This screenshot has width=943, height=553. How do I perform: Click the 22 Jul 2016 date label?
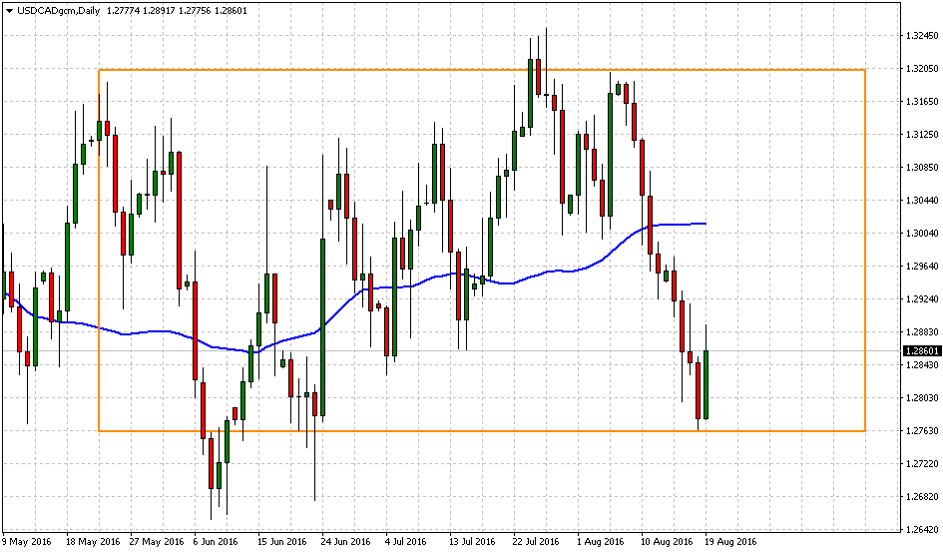point(537,542)
